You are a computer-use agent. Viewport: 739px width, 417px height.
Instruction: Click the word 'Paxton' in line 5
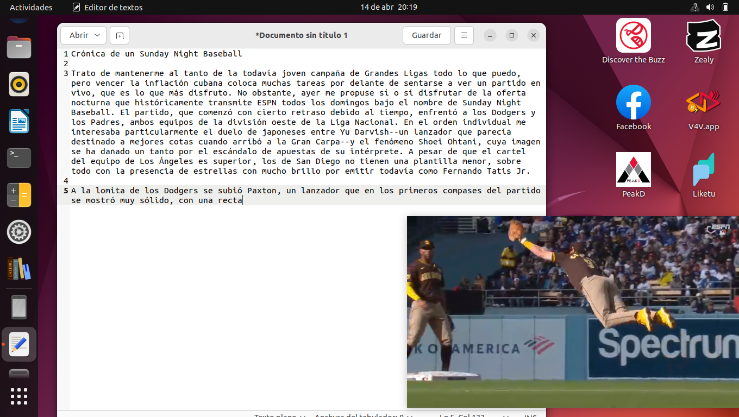(x=262, y=191)
